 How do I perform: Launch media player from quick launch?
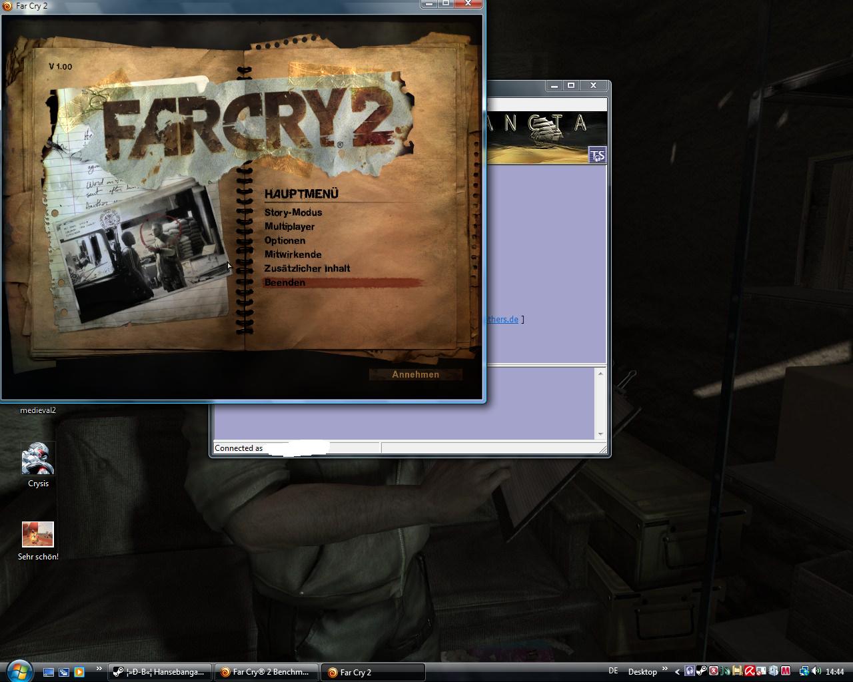tap(79, 672)
